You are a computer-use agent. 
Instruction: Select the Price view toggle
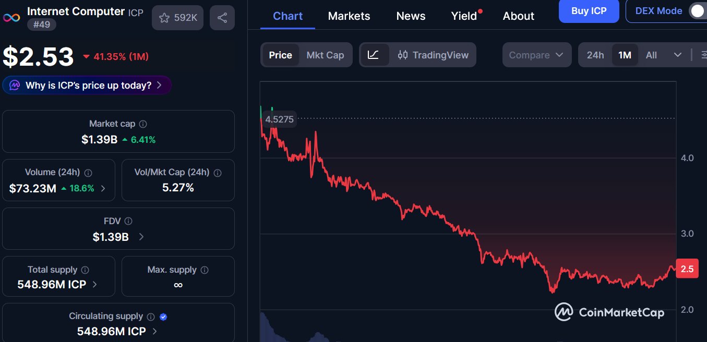click(x=280, y=55)
